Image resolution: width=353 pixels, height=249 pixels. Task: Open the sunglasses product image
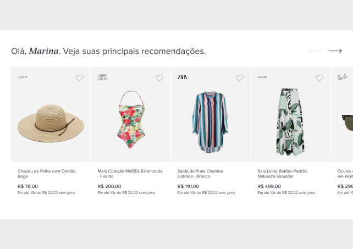(x=346, y=121)
